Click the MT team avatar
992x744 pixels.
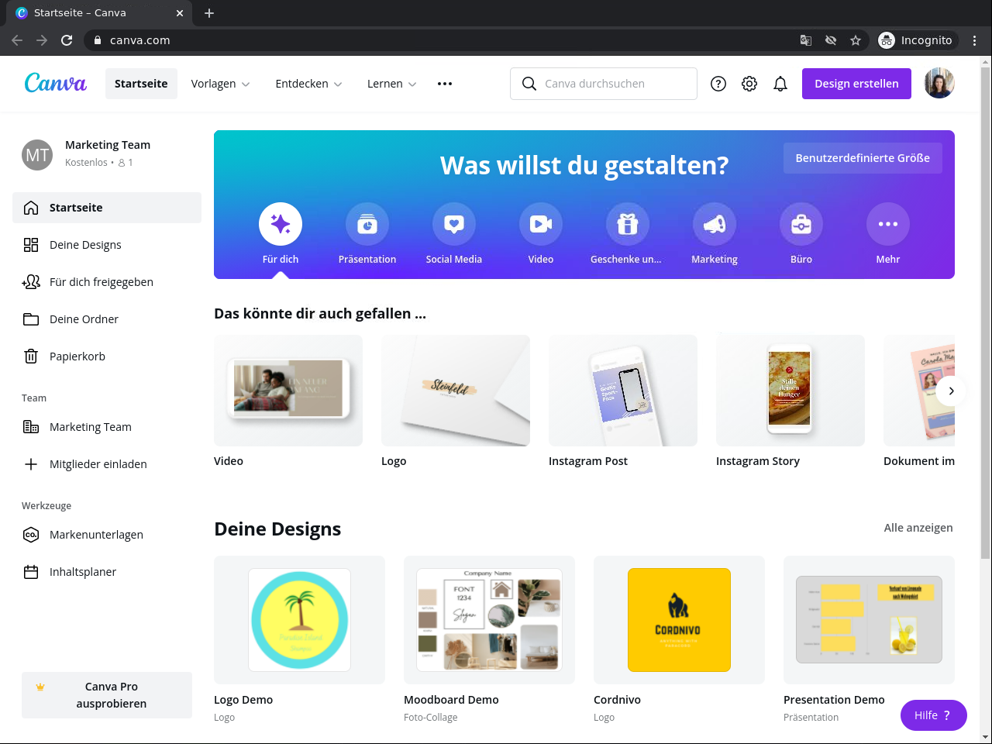37,155
